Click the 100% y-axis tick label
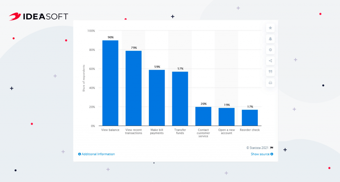 (x=91, y=31)
